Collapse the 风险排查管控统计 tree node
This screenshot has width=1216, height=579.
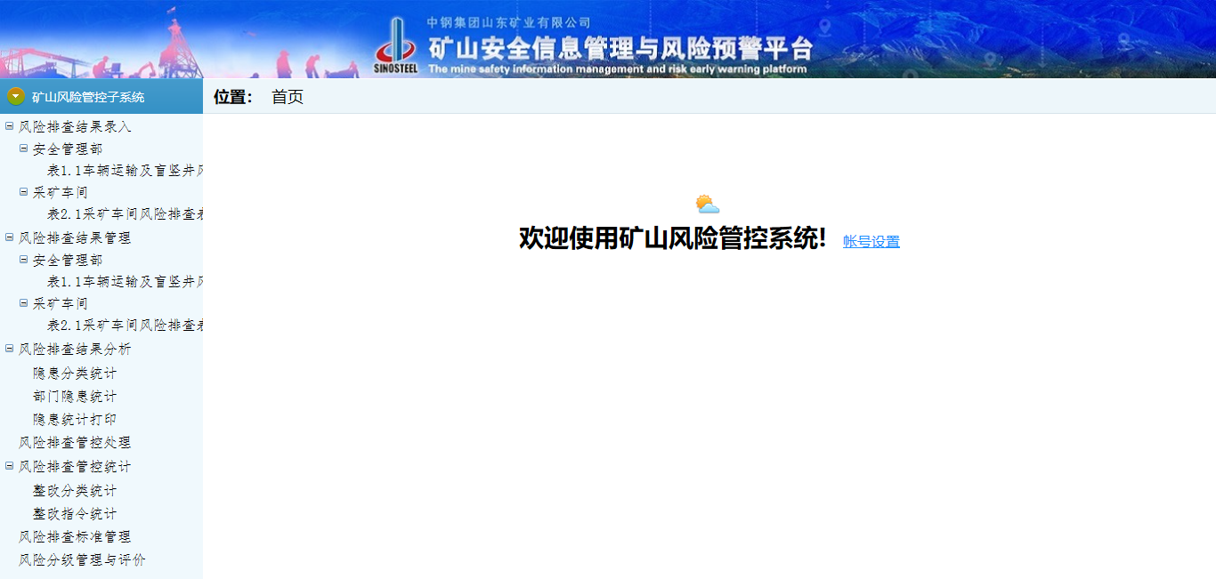[10, 466]
